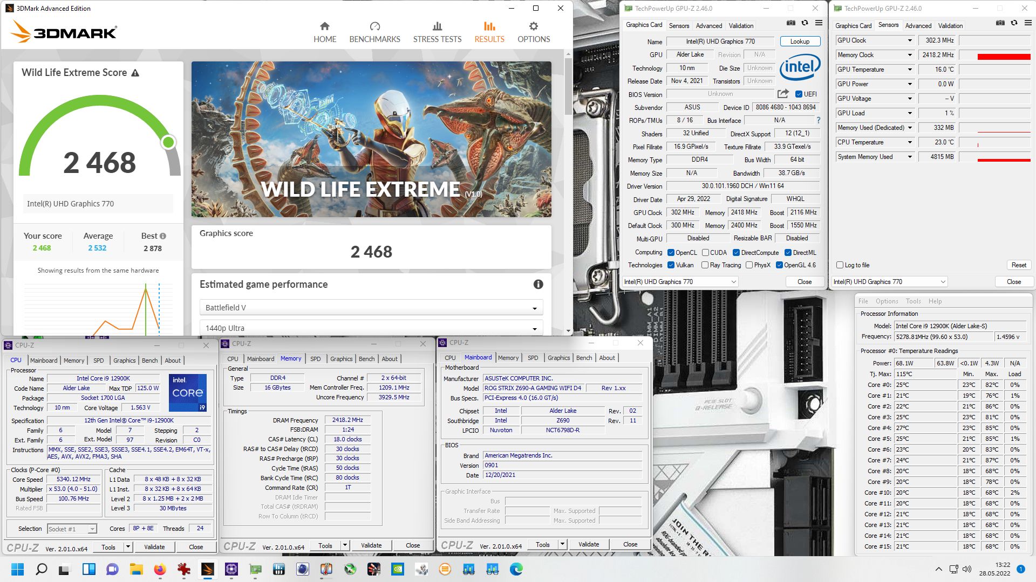Open Microsoft Edge from the taskbar

[516, 569]
